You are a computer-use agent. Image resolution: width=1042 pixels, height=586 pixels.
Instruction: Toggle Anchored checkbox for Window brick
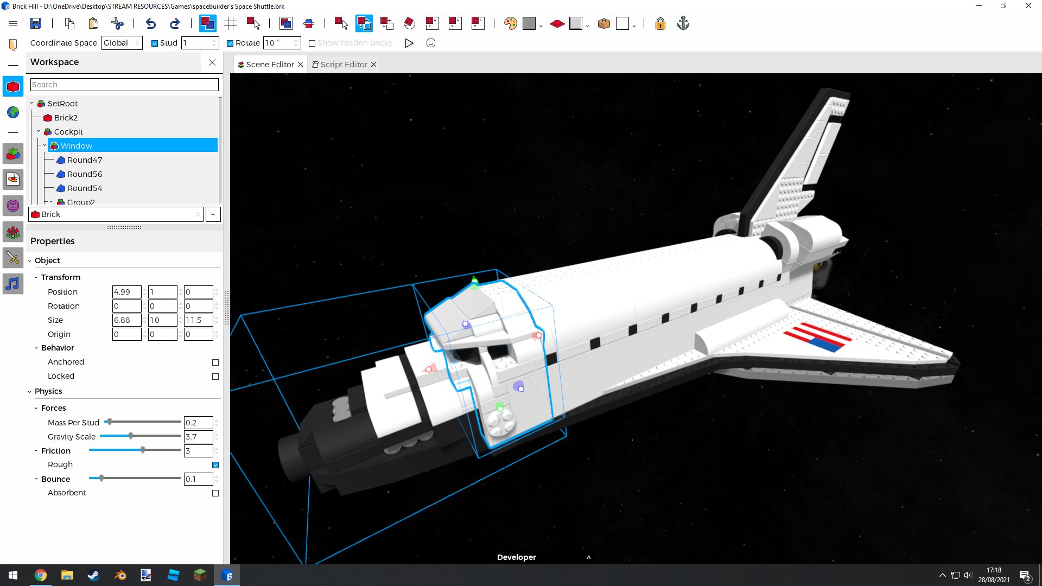click(215, 362)
